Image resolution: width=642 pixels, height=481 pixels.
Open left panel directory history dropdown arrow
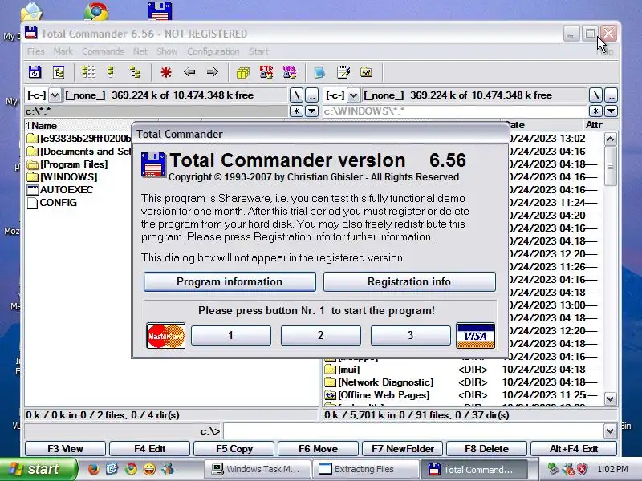click(312, 111)
